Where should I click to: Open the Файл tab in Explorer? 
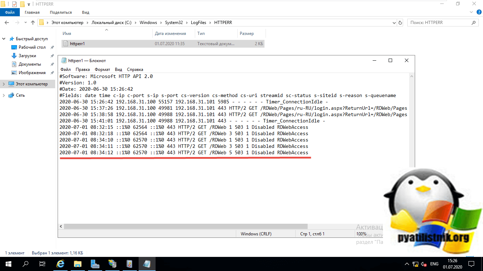(10, 12)
